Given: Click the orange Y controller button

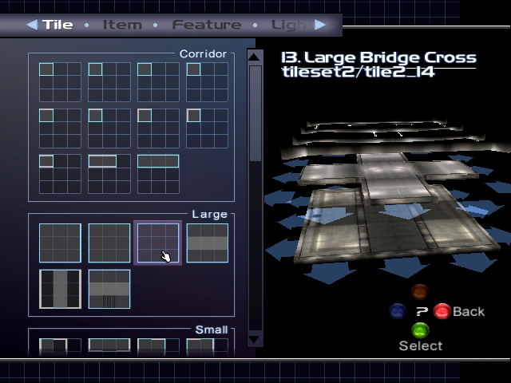Looking at the screenshot, I should pos(420,291).
